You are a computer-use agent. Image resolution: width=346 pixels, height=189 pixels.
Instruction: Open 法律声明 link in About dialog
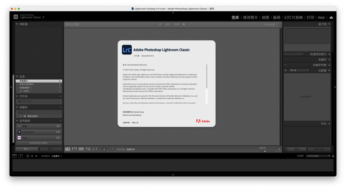126,123
